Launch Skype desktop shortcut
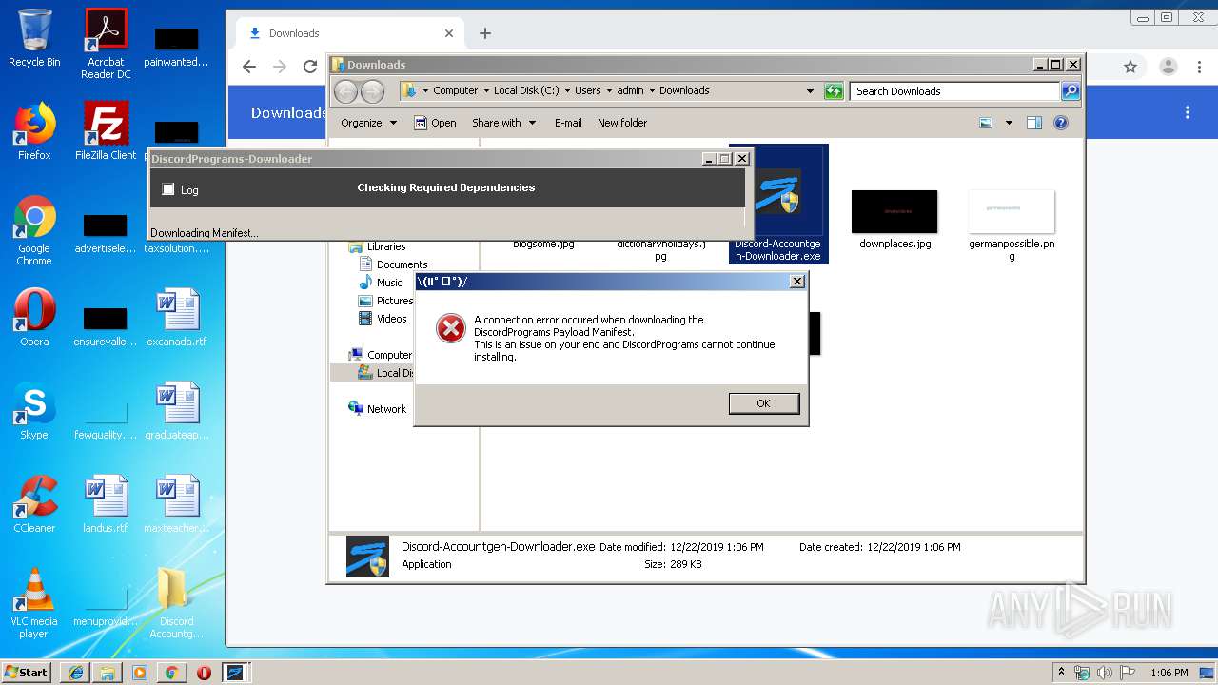This screenshot has width=1218, height=685. (x=34, y=411)
